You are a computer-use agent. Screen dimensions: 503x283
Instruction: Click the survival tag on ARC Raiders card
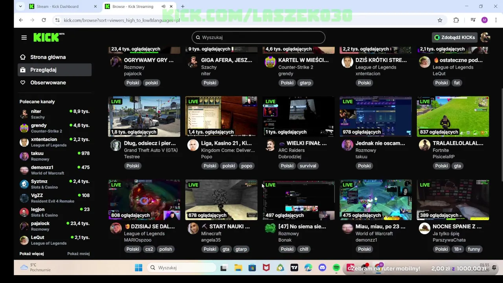pyautogui.click(x=308, y=166)
